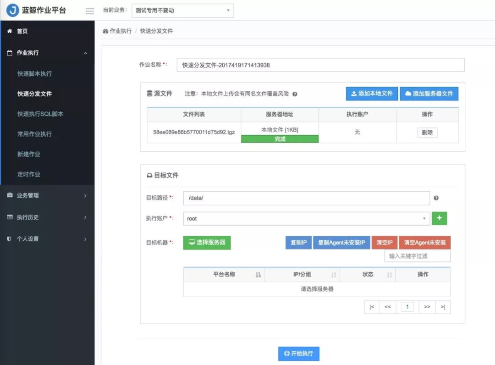Screen dimensions: 495x365
Task: Edit the 目标路径 /data/ field
Action: [x=306, y=198]
